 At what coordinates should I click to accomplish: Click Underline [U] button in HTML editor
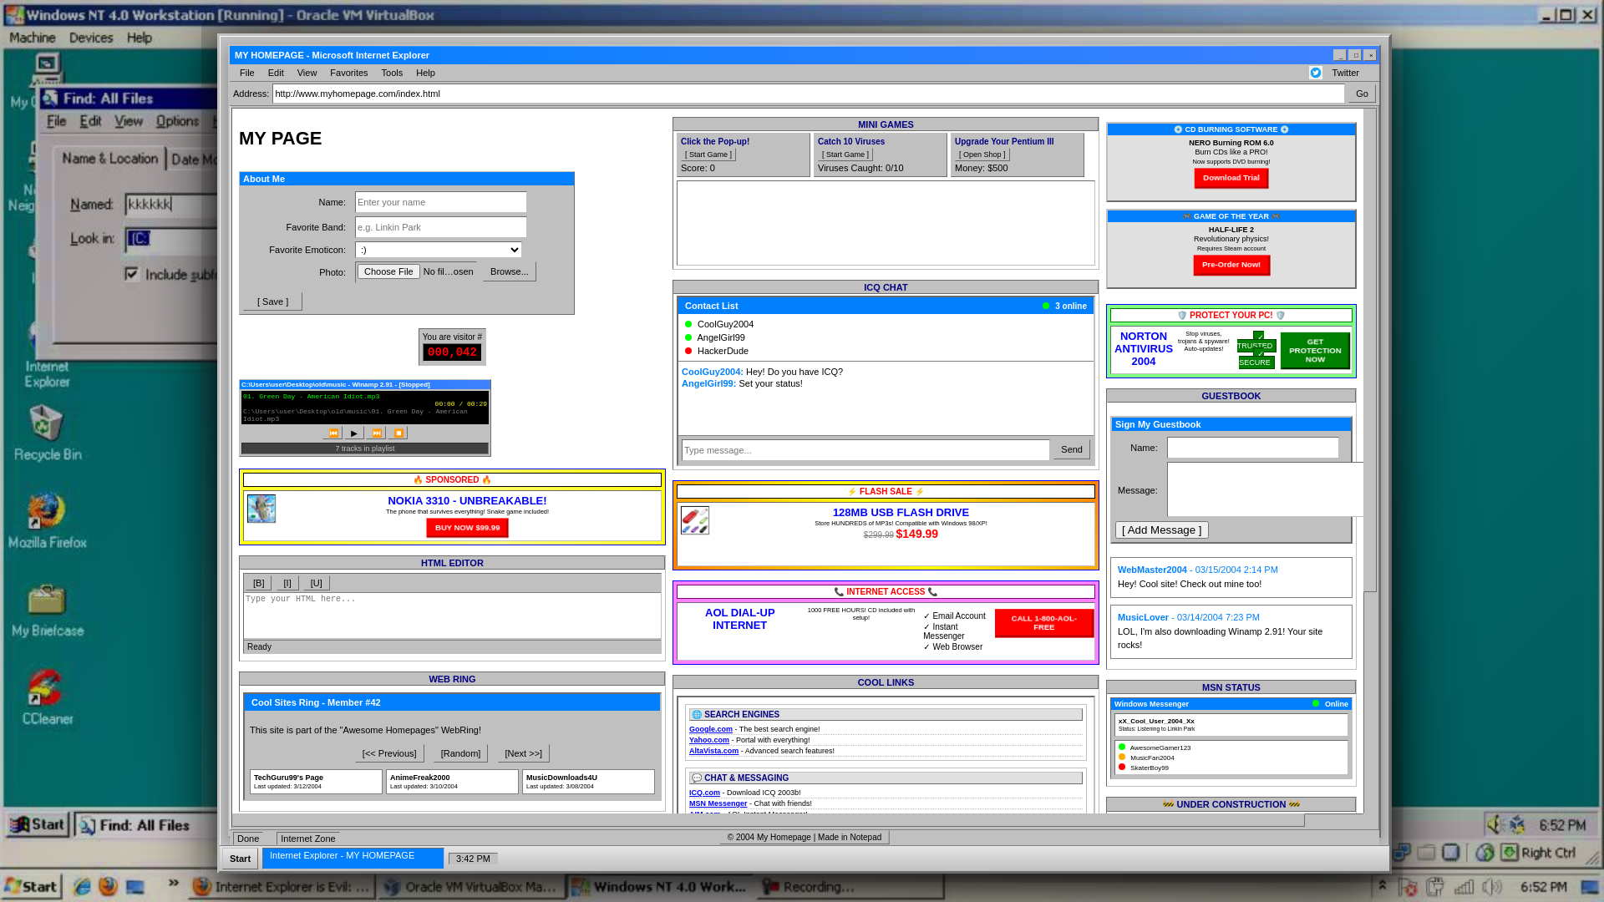coord(316,583)
